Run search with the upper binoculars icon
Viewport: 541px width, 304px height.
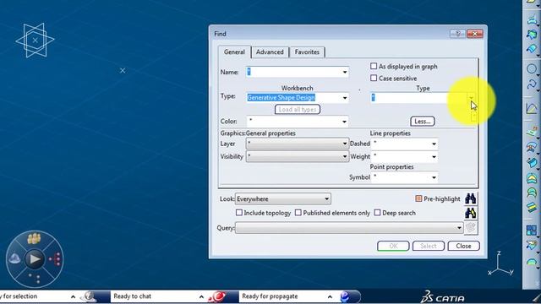tap(470, 198)
